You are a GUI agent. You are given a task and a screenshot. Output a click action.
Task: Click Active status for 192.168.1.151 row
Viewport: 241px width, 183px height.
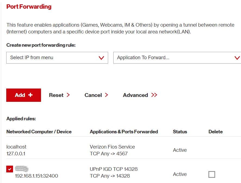(180, 174)
